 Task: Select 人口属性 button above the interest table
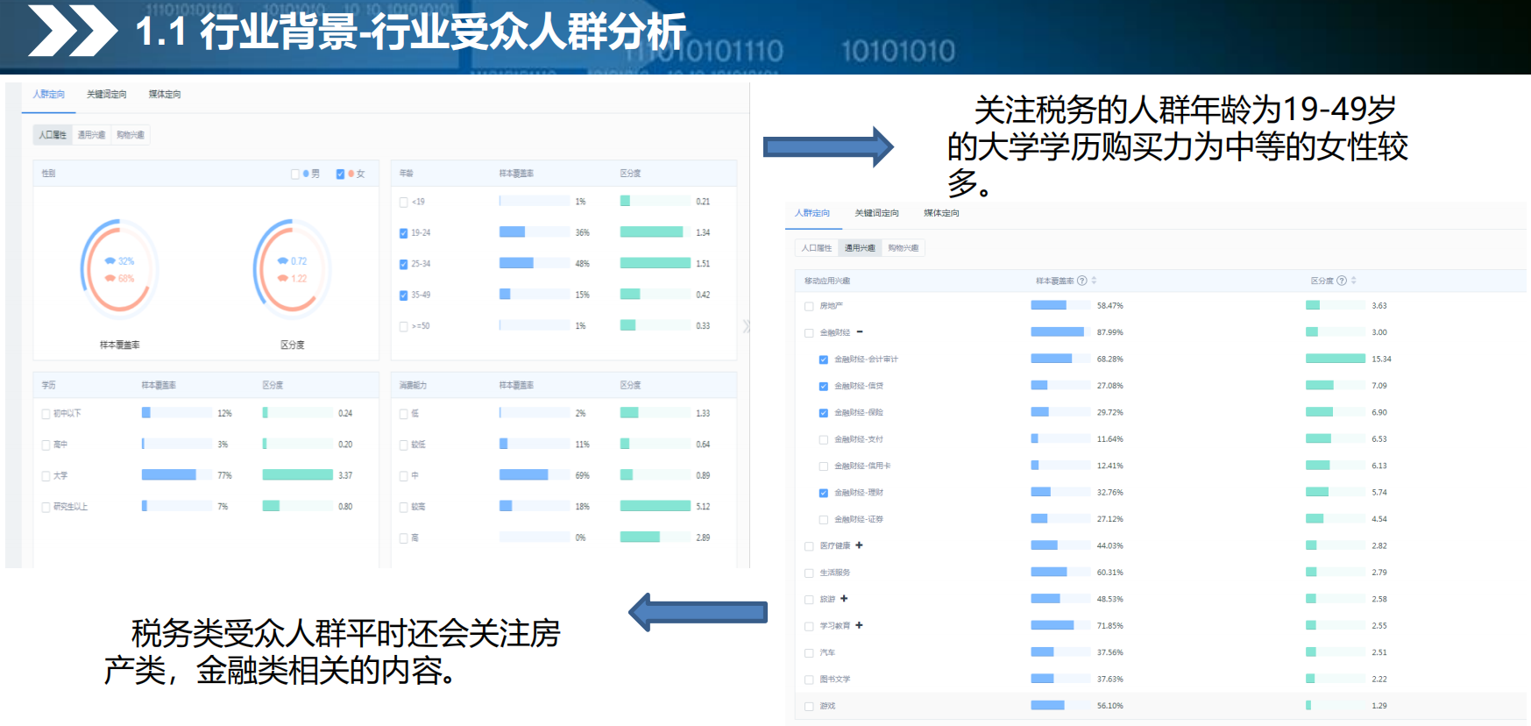(817, 248)
